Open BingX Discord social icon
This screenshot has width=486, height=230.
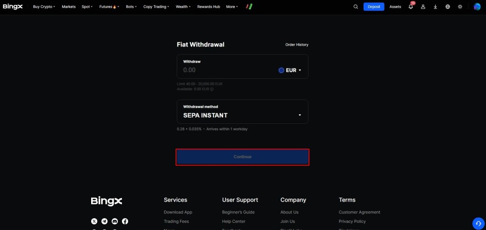point(115,221)
